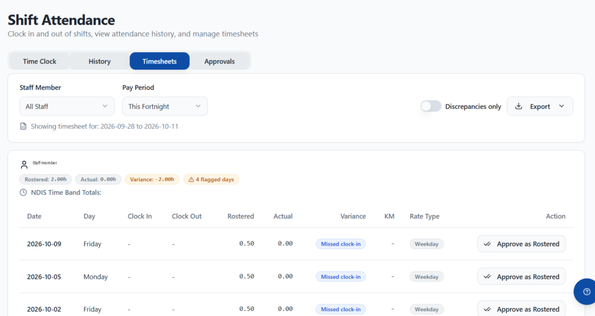The width and height of the screenshot is (595, 316).
Task: Click warning triangle in flagged days badge
Action: point(191,179)
